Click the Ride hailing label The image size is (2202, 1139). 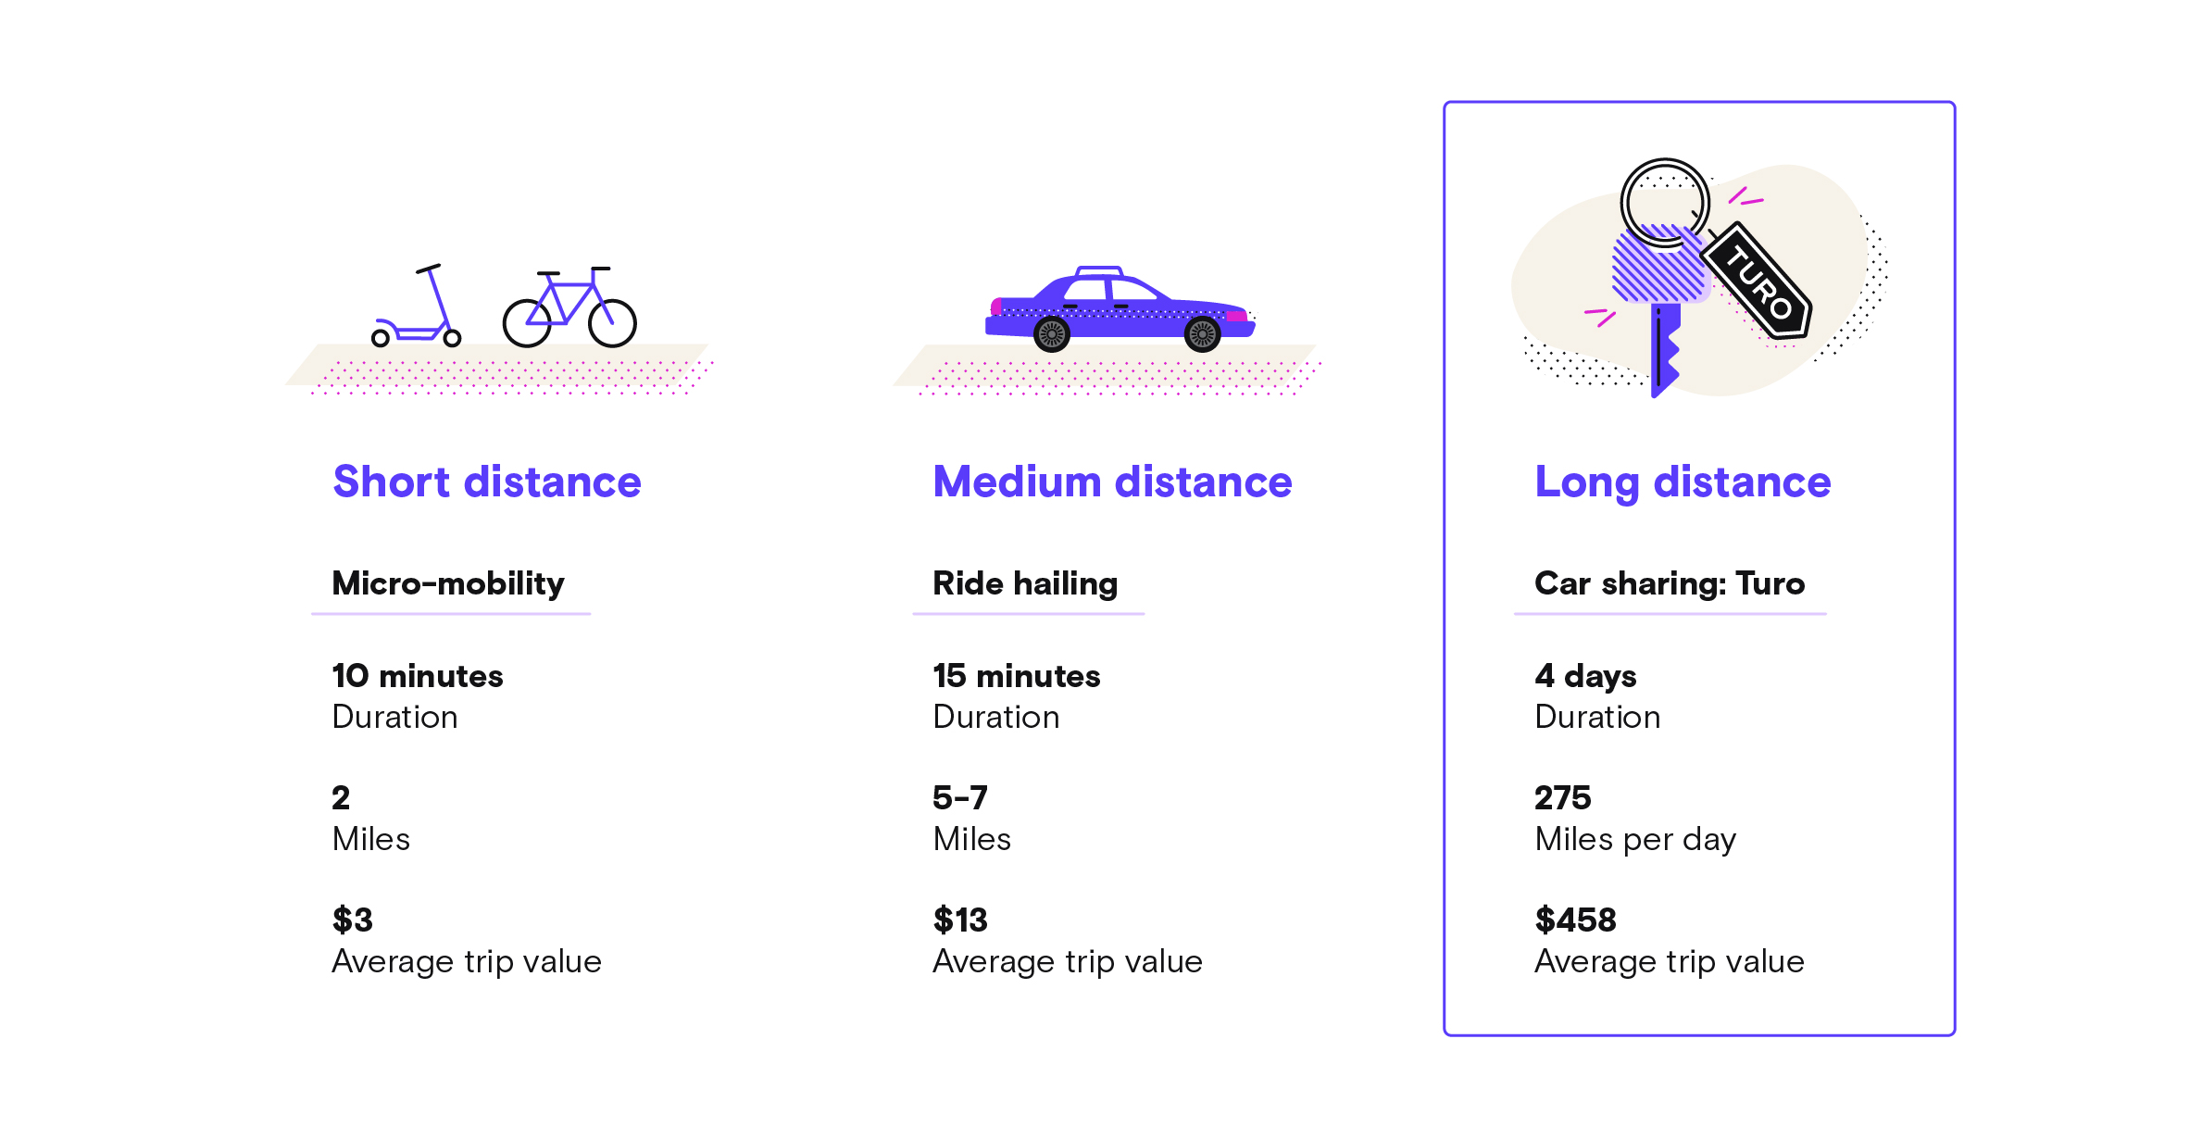coord(1025,583)
